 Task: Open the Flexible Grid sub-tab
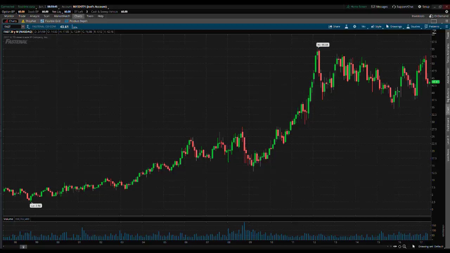tap(50, 21)
